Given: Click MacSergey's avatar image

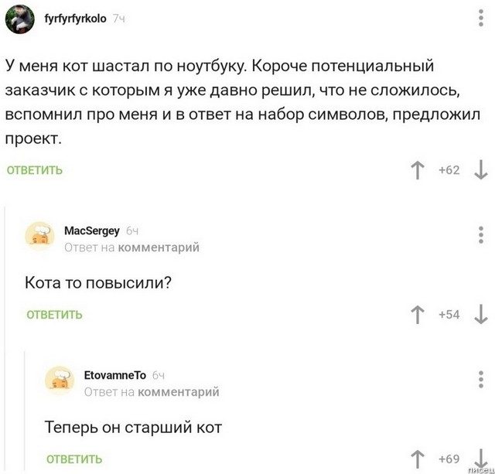Looking at the screenshot, I should point(39,235).
